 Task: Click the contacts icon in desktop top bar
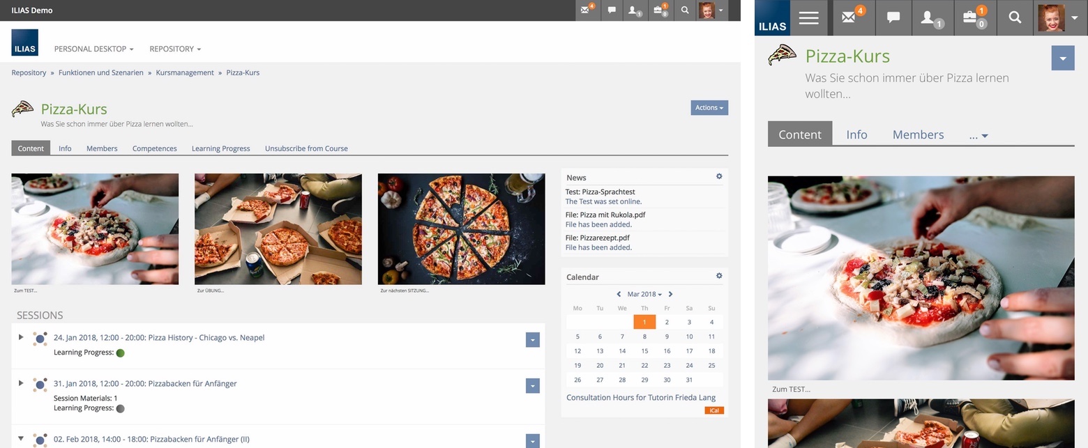tap(634, 10)
